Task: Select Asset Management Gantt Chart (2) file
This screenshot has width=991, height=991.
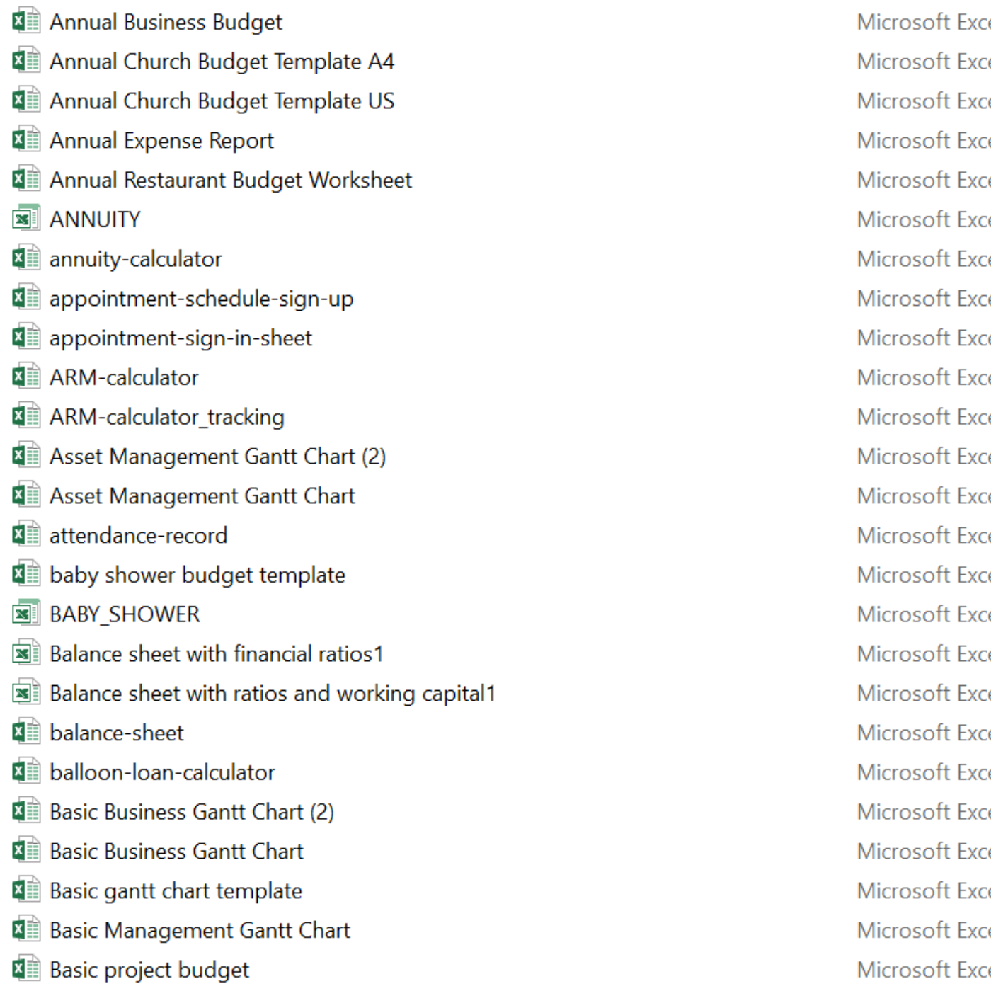Action: tap(217, 457)
